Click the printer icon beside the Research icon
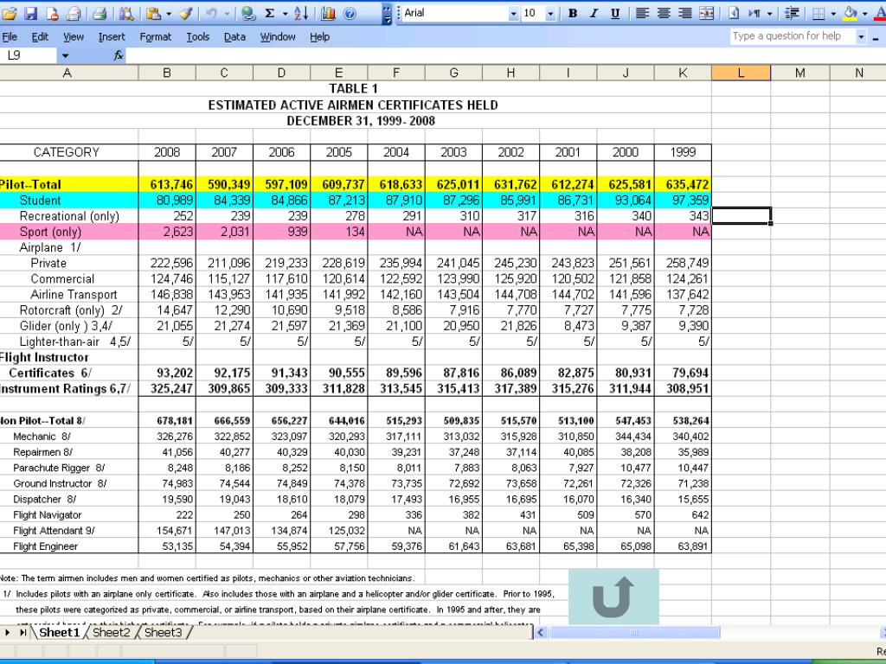The width and height of the screenshot is (886, 664). click(x=100, y=13)
